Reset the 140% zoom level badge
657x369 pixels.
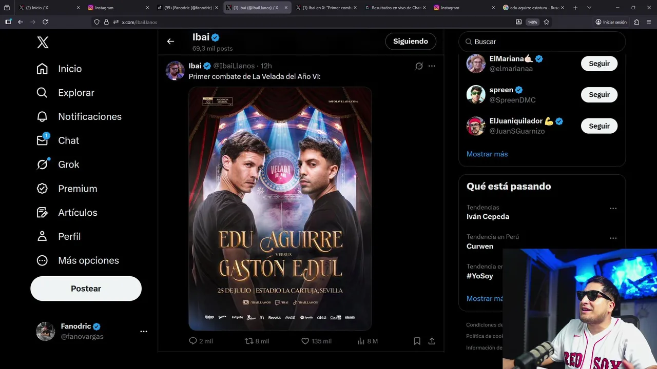pyautogui.click(x=532, y=22)
